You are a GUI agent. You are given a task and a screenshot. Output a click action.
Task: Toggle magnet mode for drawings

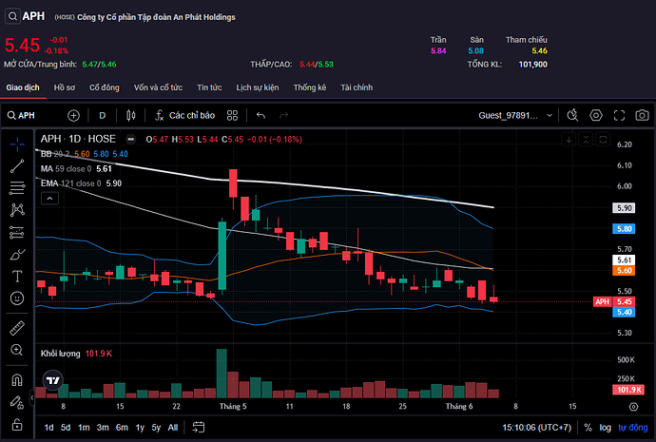(x=17, y=379)
